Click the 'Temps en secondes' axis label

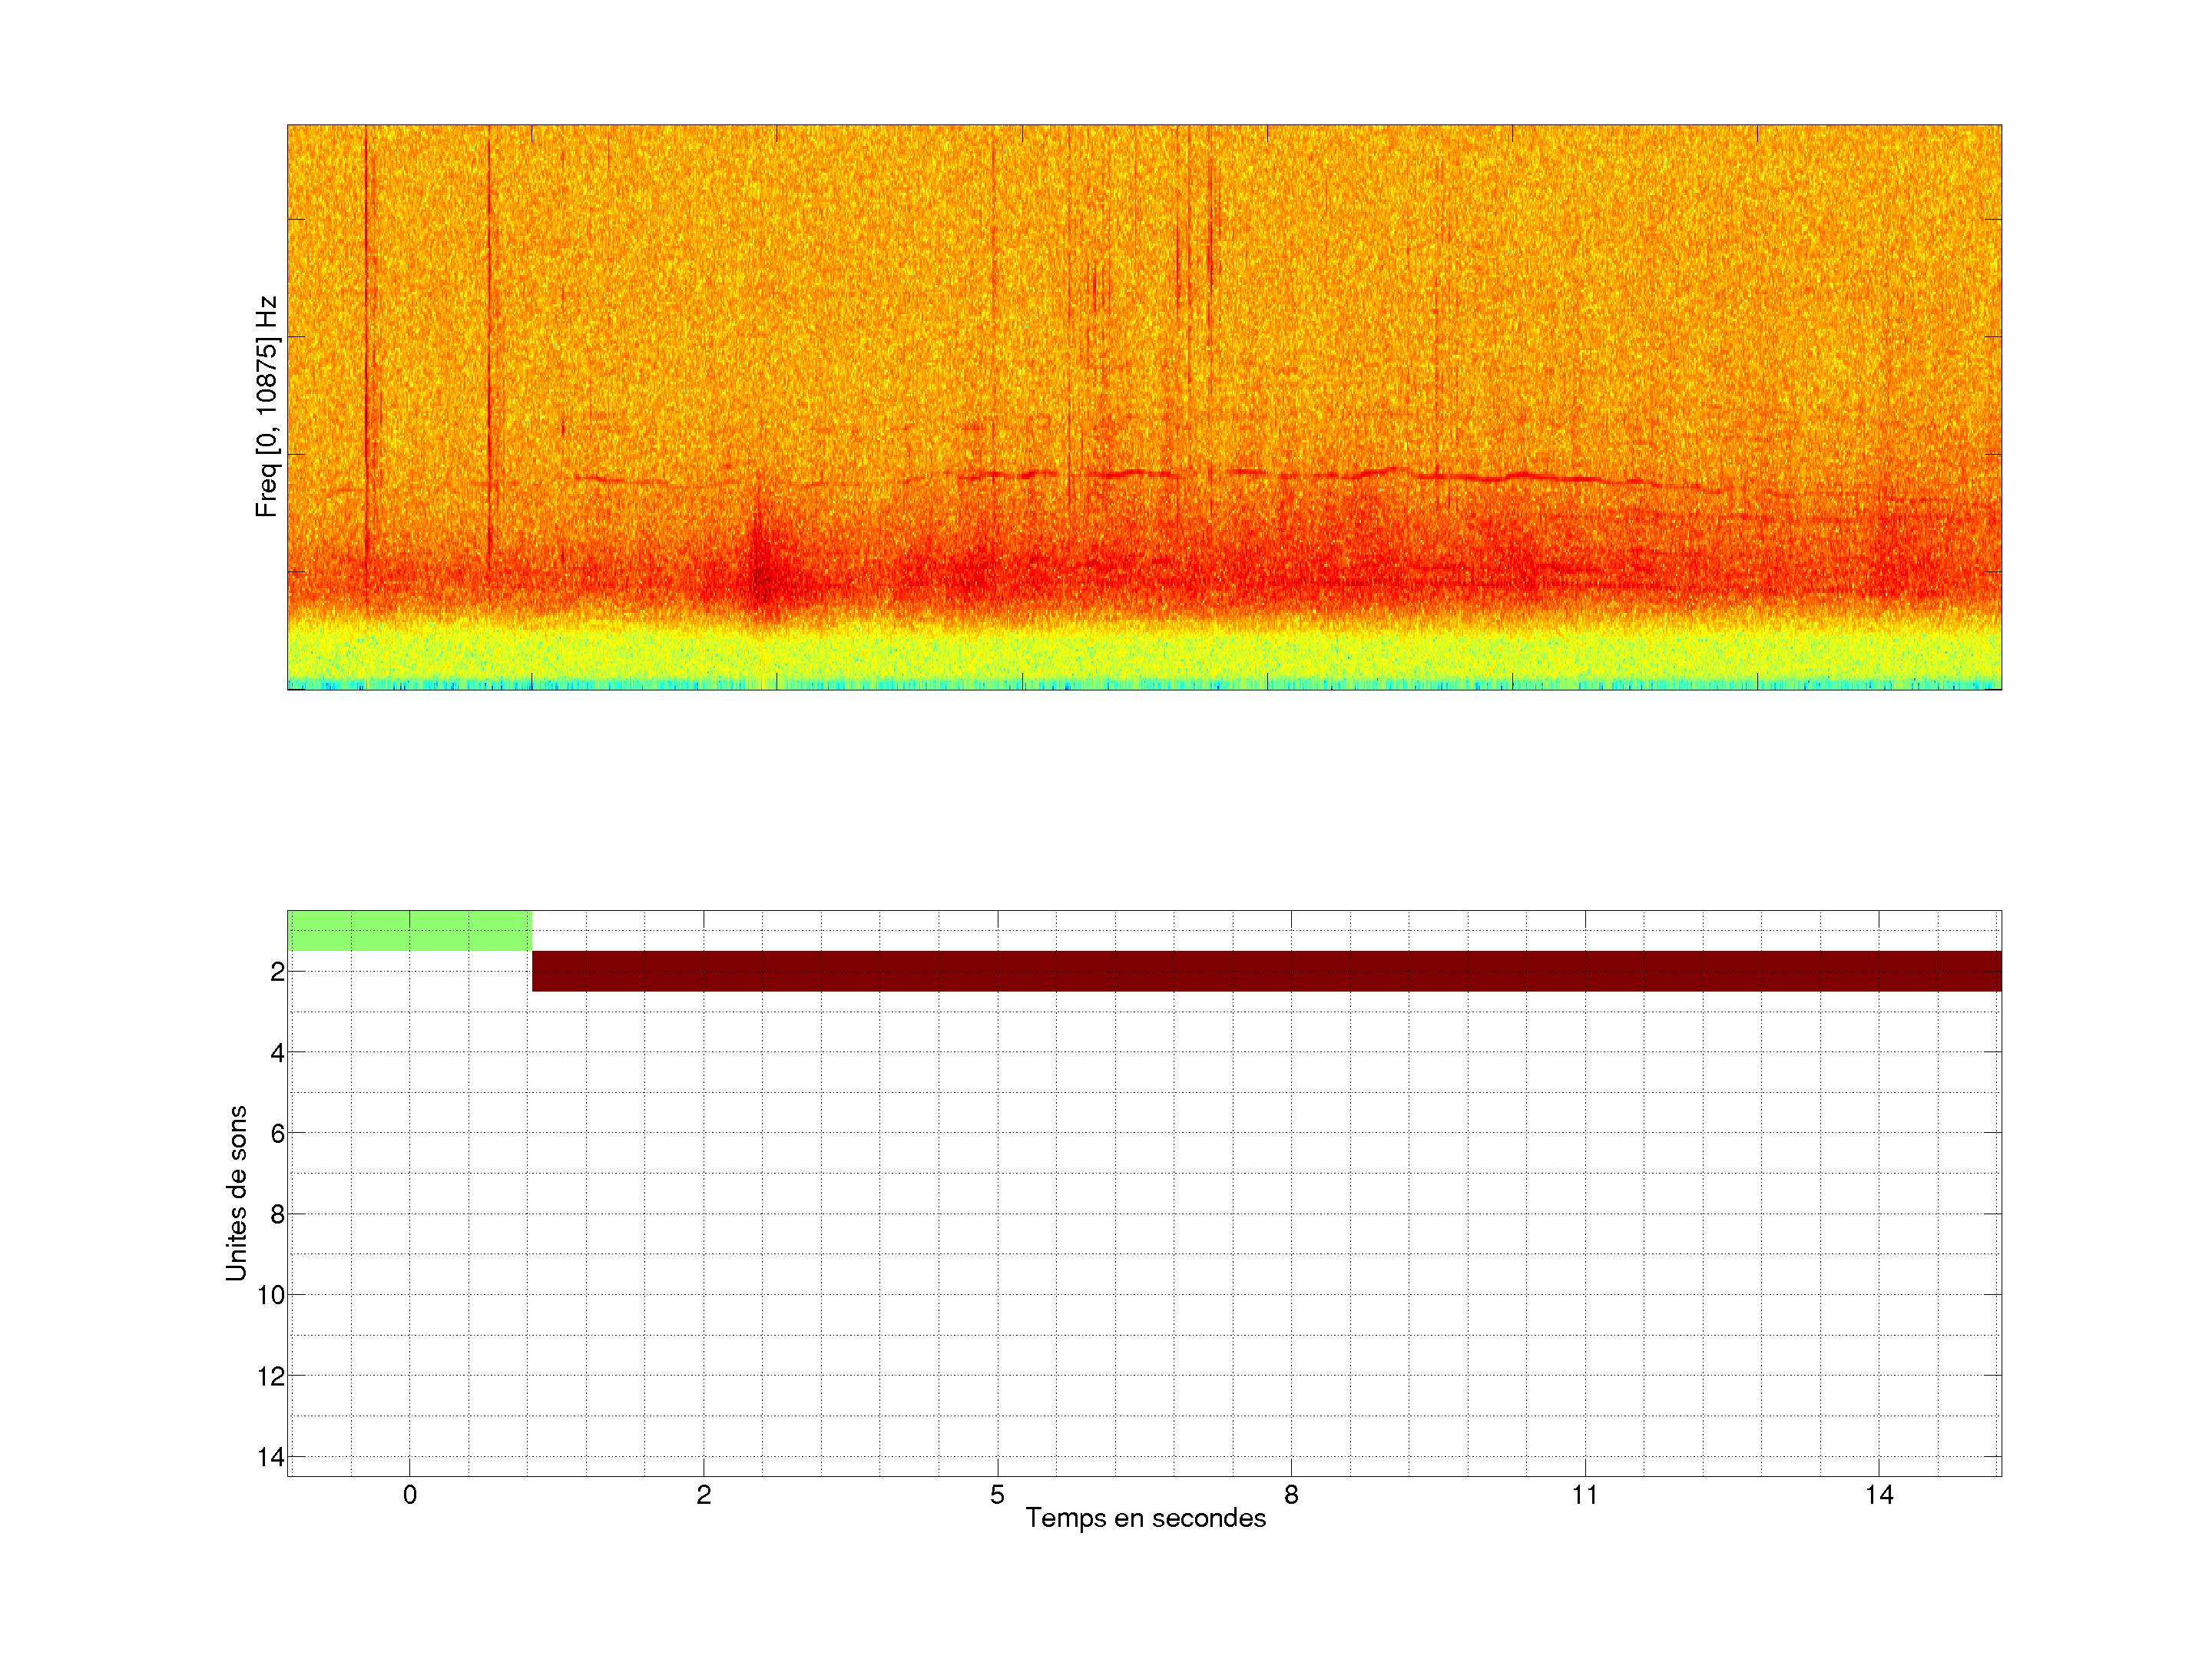click(x=1145, y=1518)
